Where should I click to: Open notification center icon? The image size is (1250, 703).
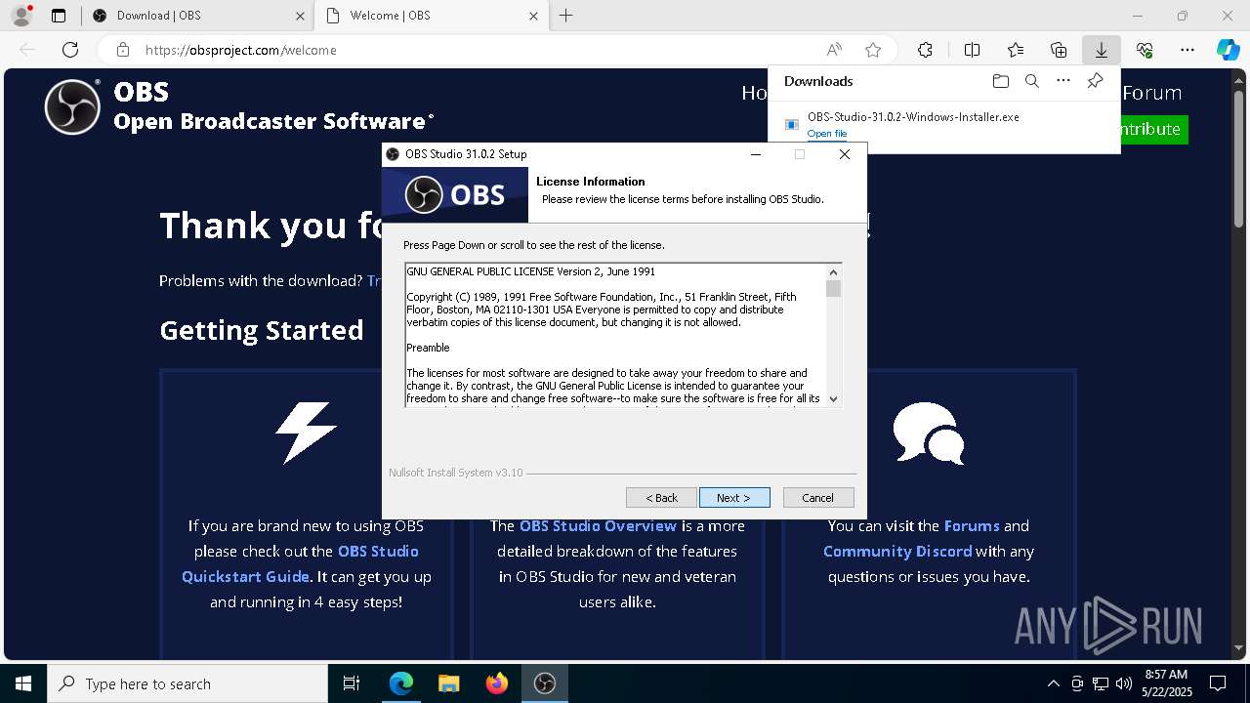pyautogui.click(x=1218, y=683)
